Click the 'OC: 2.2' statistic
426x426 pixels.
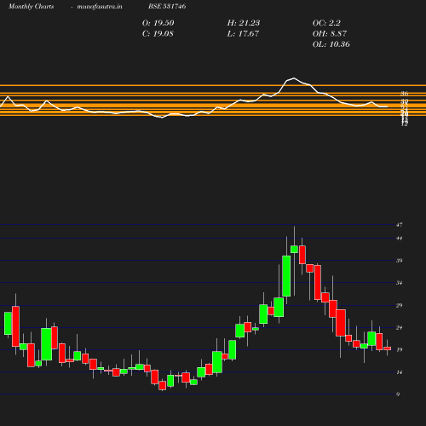[326, 23]
